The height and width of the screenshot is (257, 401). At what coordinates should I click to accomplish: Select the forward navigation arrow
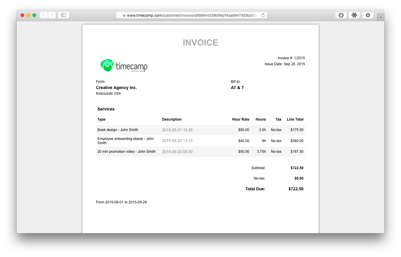point(52,15)
